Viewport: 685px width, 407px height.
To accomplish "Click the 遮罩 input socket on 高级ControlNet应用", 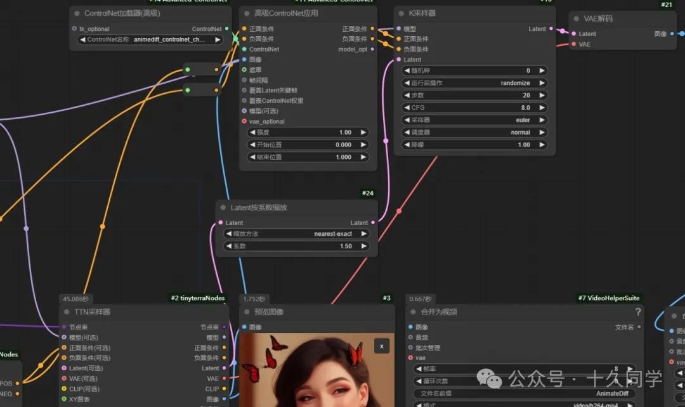I will [x=244, y=70].
